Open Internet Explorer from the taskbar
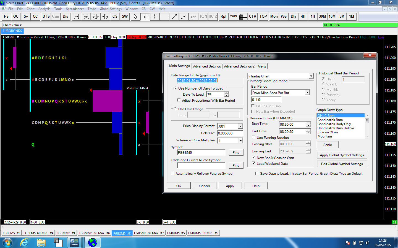This screenshot has height=248, width=398. (24, 242)
